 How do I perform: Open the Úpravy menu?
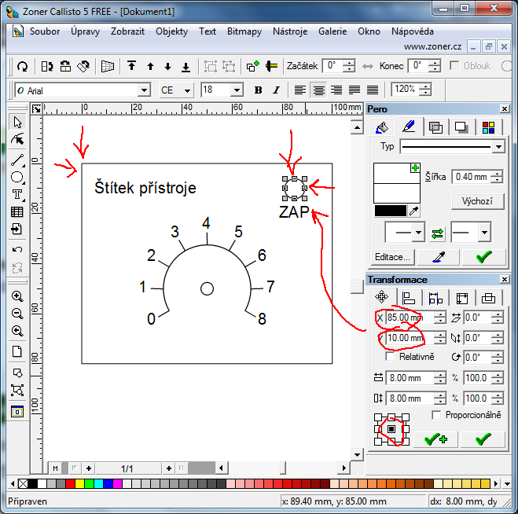click(x=85, y=31)
